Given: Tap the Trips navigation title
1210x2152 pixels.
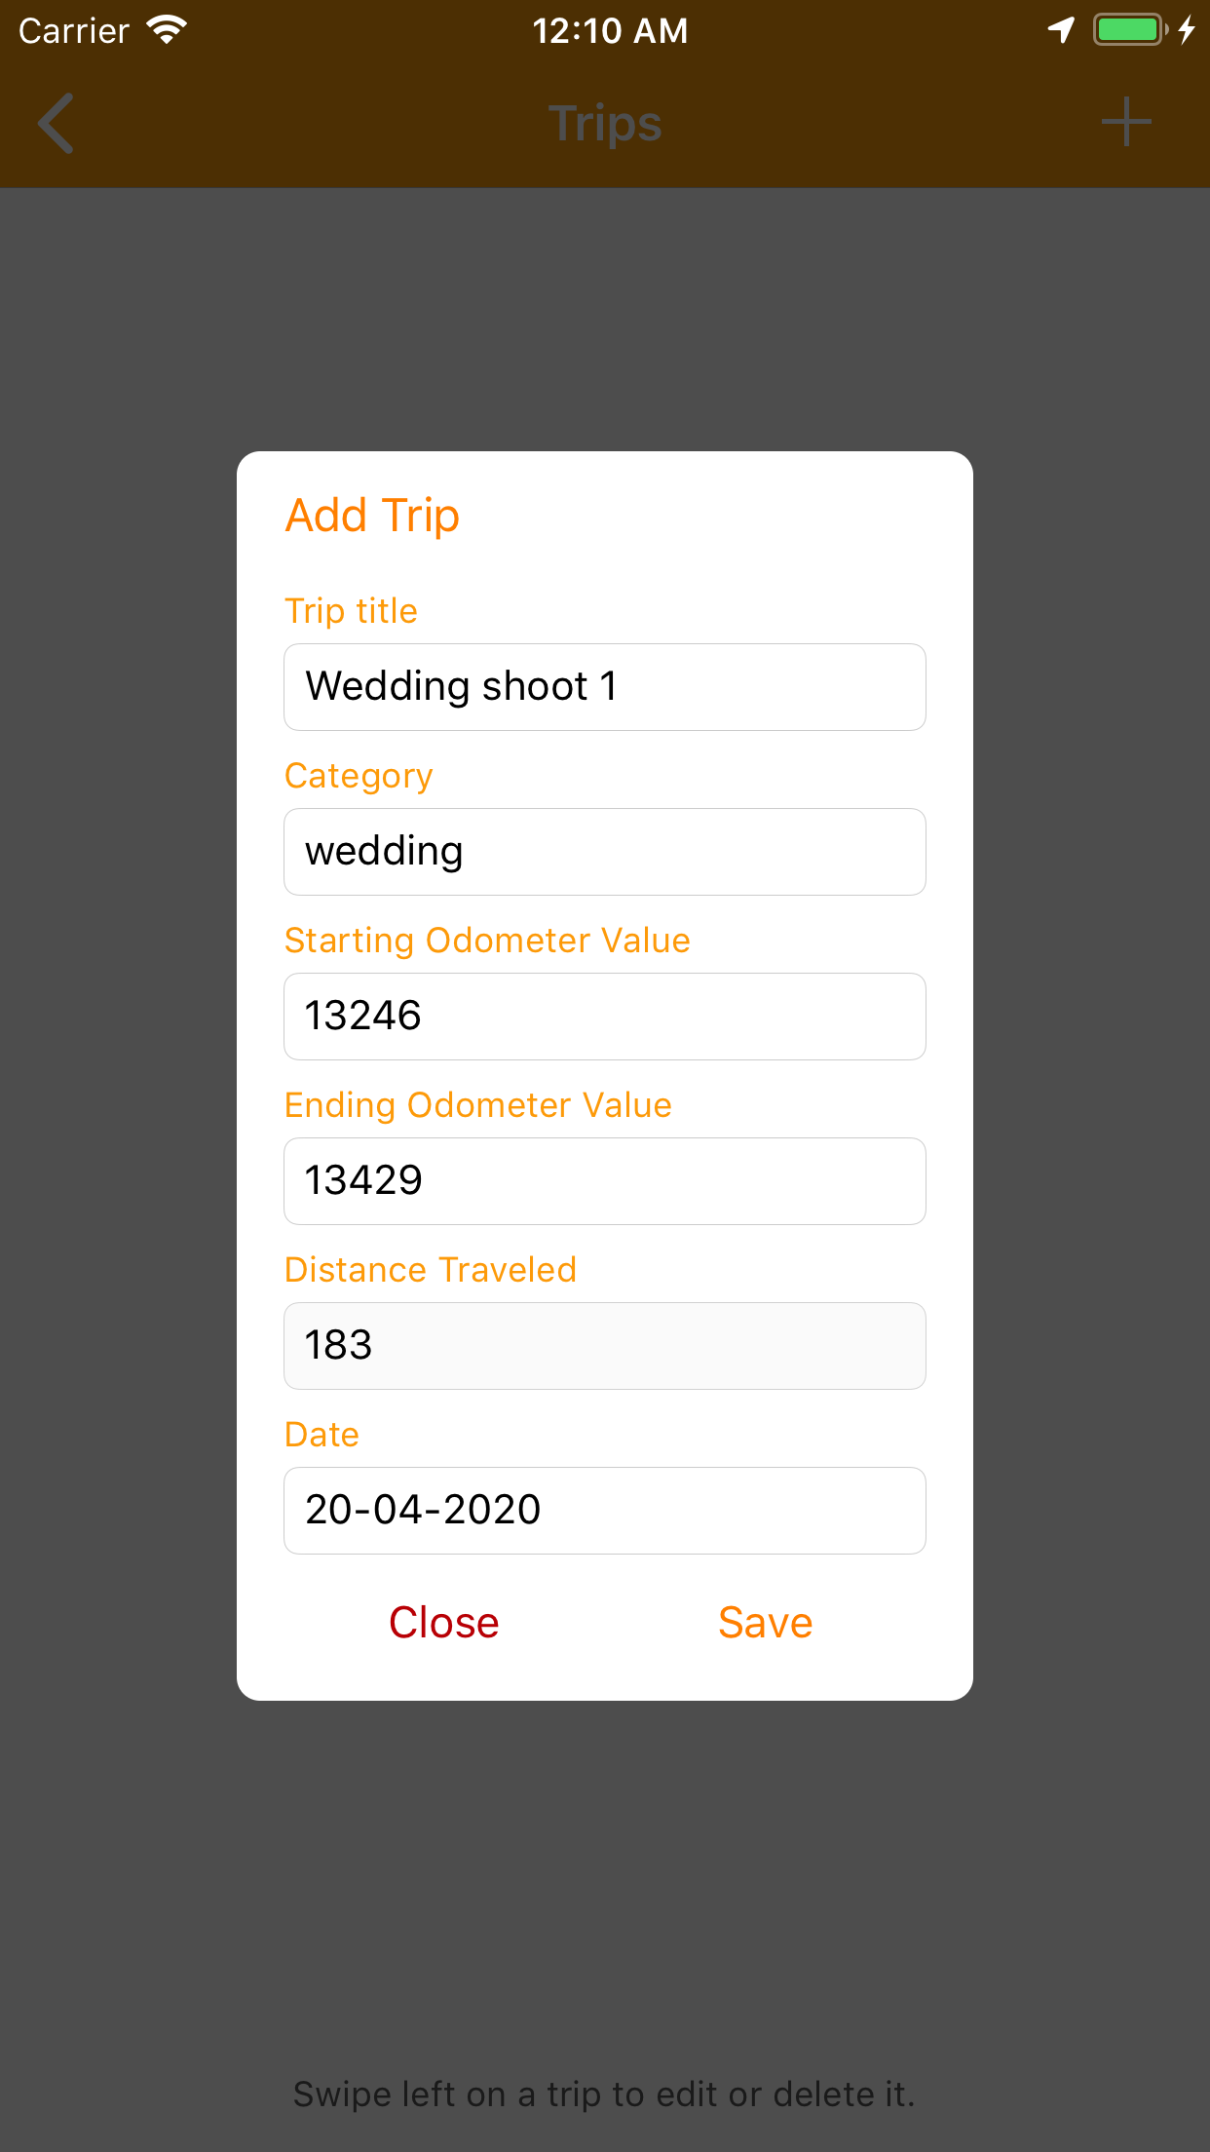Looking at the screenshot, I should [605, 124].
